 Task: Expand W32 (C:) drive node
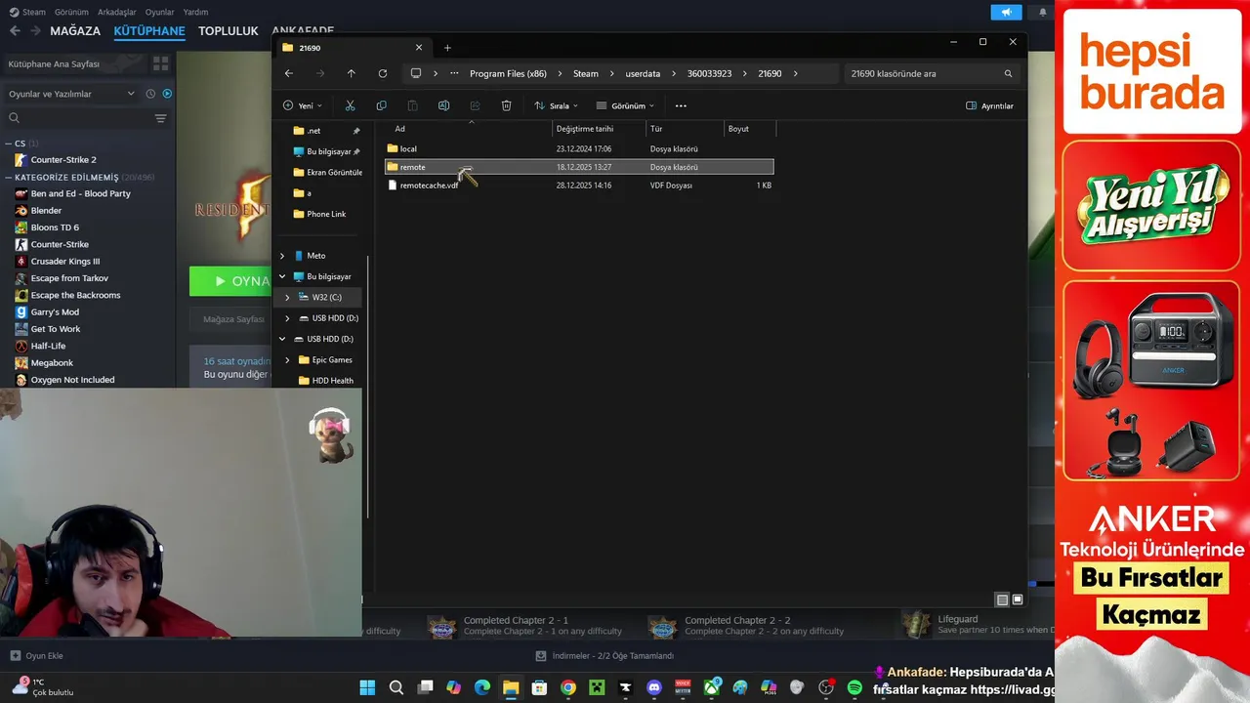[x=287, y=297]
